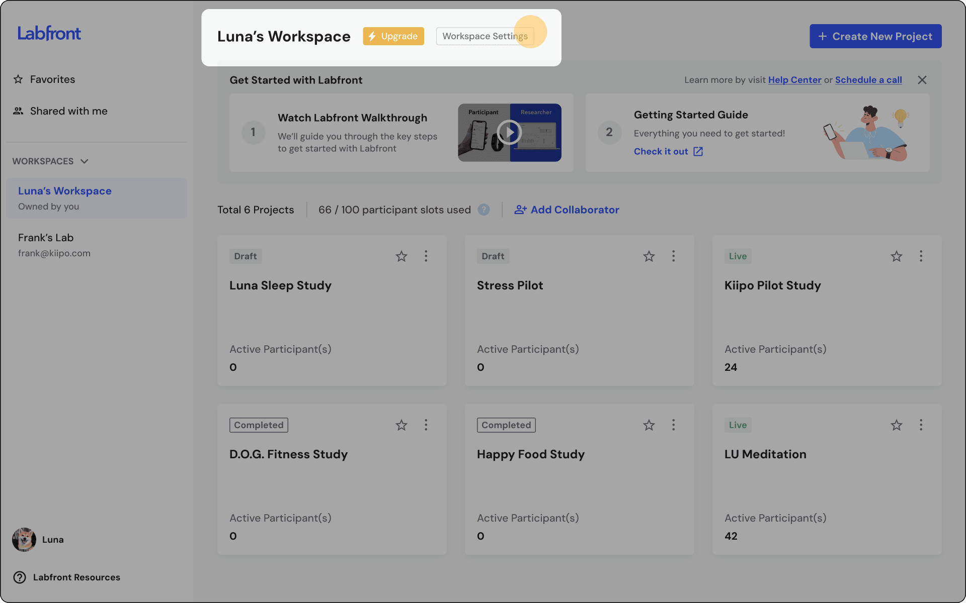This screenshot has height=603, width=966.
Task: Favorite the LU Meditation project
Action: point(896,425)
